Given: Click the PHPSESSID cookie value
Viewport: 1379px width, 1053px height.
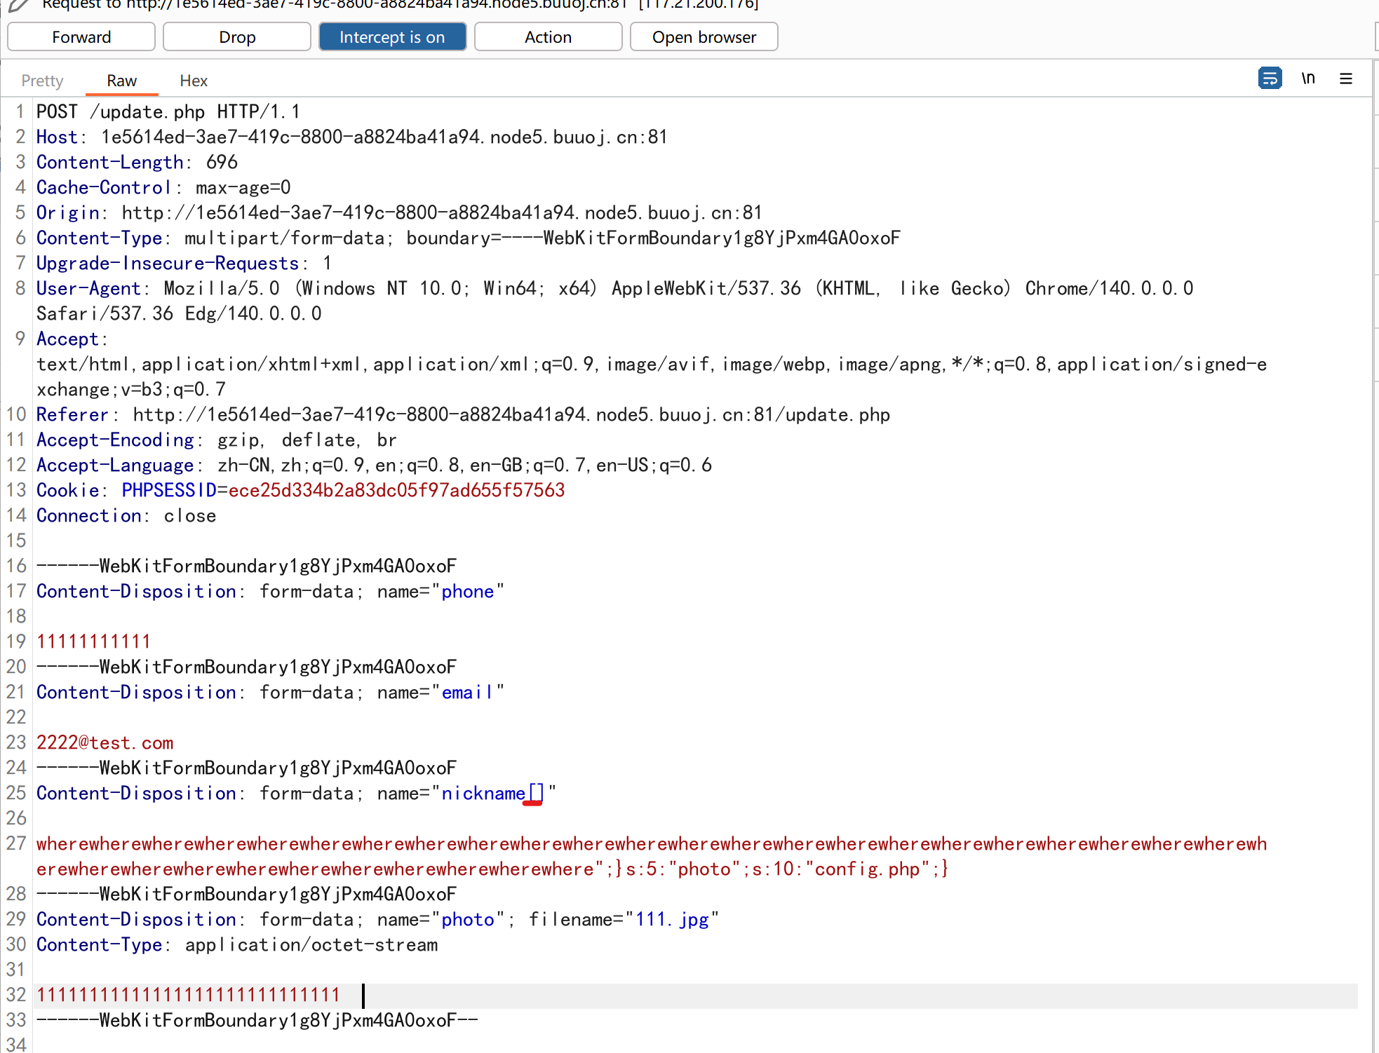Looking at the screenshot, I should pos(396,490).
